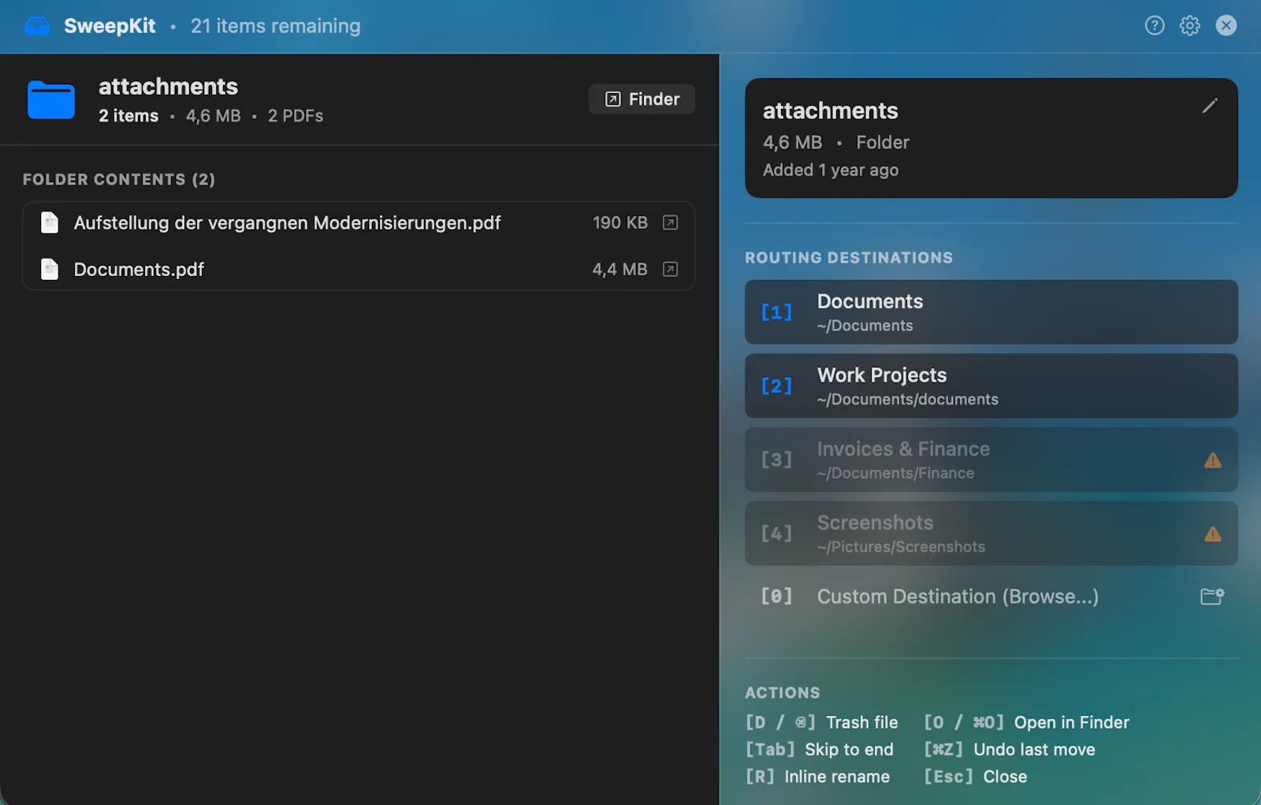Edit the attachments name with pencil icon

tap(1210, 106)
